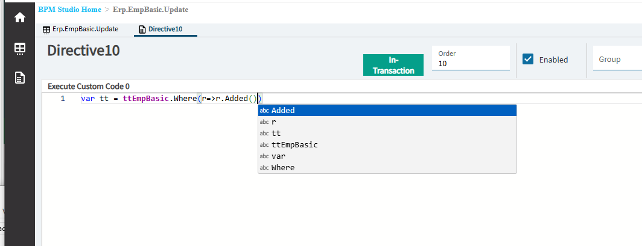Go to BPM Studio Home breadcrumb
This screenshot has height=246, width=642.
pyautogui.click(x=69, y=10)
